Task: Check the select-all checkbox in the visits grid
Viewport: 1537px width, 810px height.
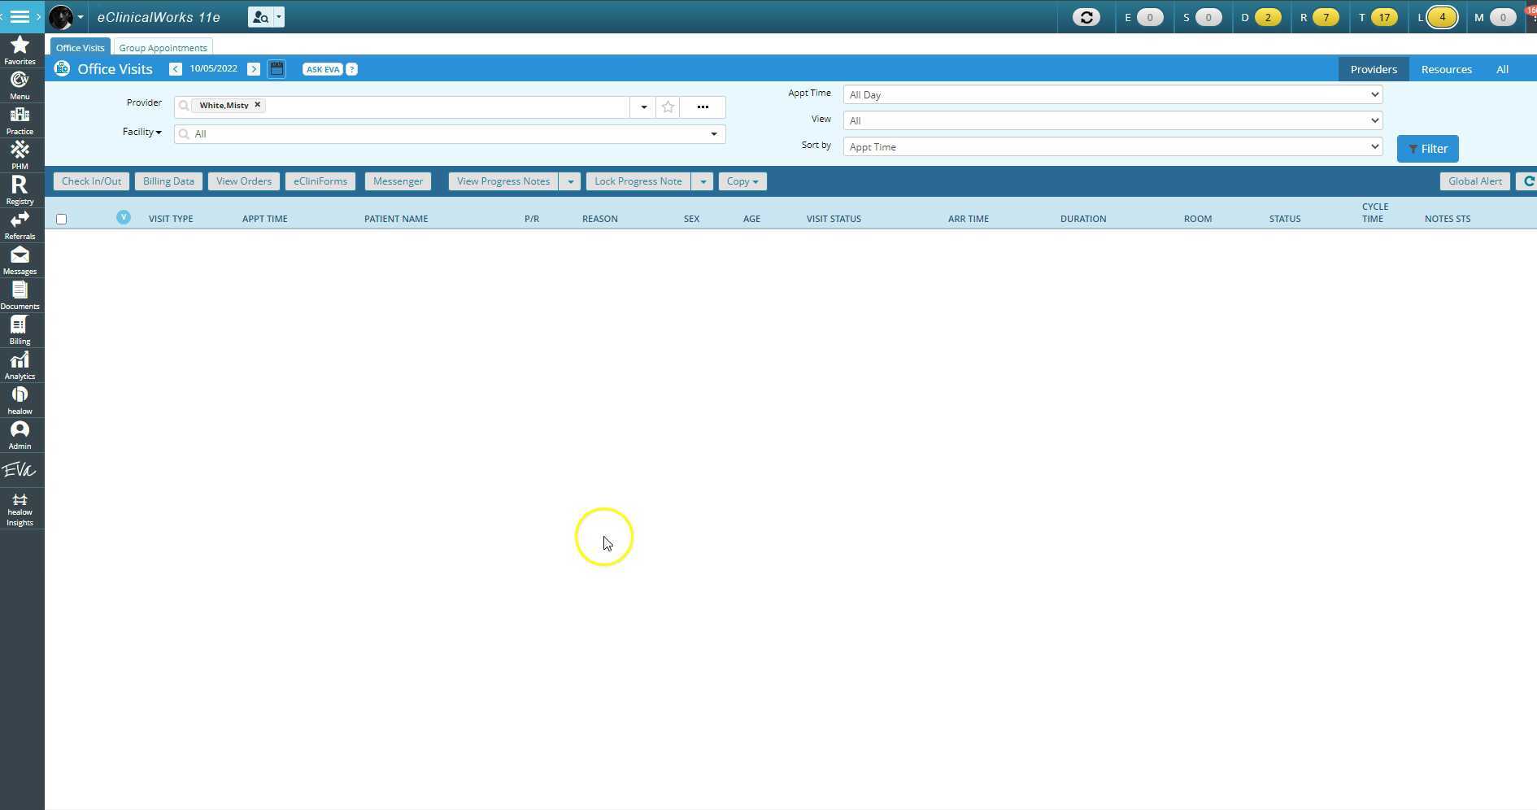Action: click(61, 219)
